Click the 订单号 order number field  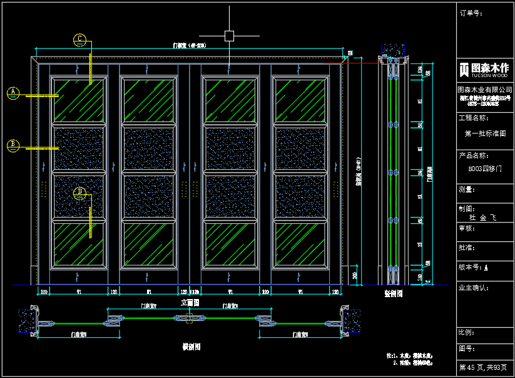471,13
